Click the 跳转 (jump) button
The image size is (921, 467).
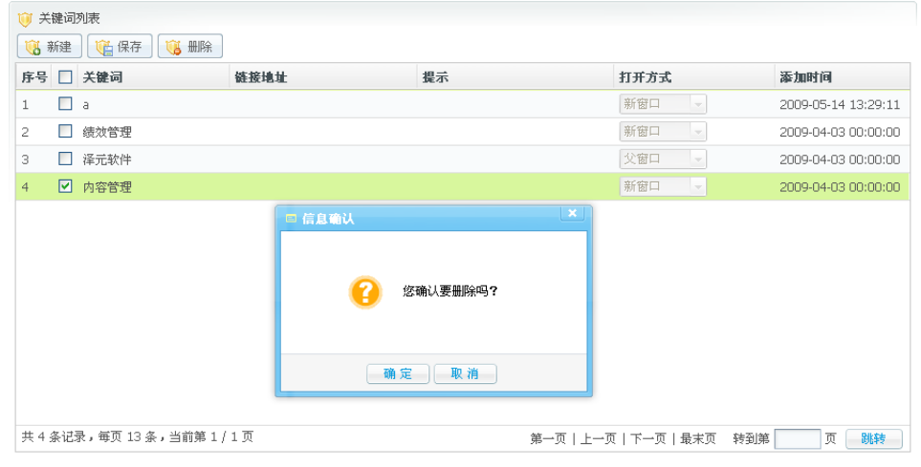[873, 439]
